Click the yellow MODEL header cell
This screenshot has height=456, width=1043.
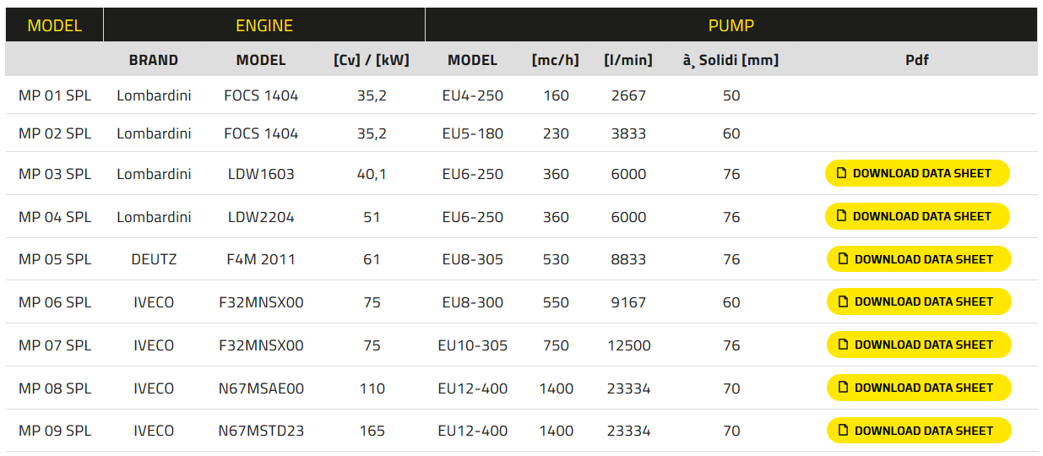(55, 25)
